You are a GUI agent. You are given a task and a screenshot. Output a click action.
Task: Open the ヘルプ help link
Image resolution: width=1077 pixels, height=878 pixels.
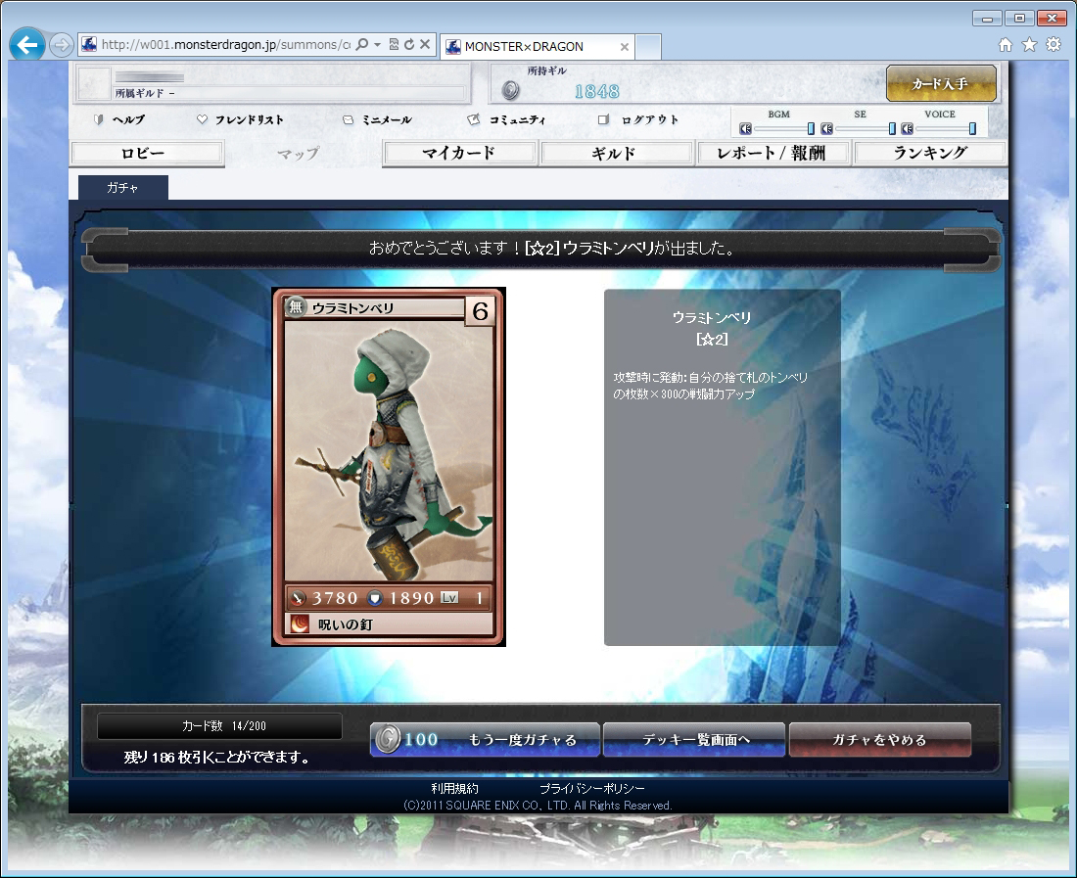coord(128,119)
